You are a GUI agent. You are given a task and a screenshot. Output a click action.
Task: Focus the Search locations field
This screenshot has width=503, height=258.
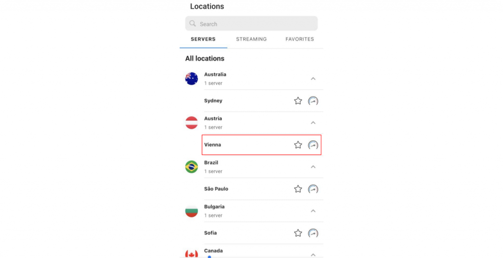click(251, 23)
